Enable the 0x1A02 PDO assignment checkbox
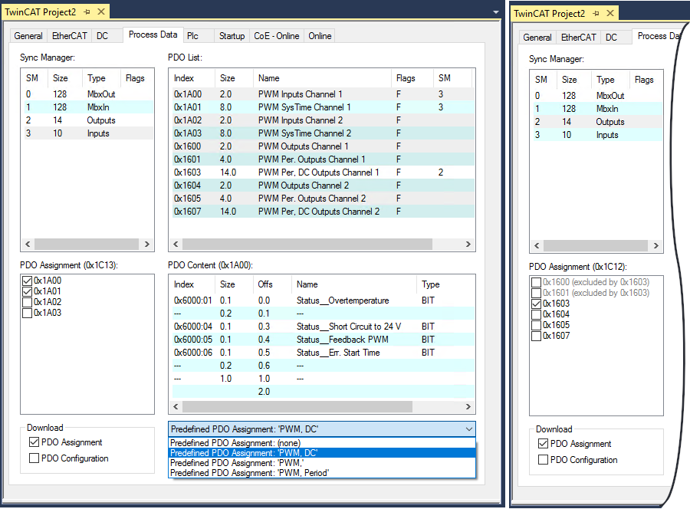The height and width of the screenshot is (509, 690). coord(28,302)
